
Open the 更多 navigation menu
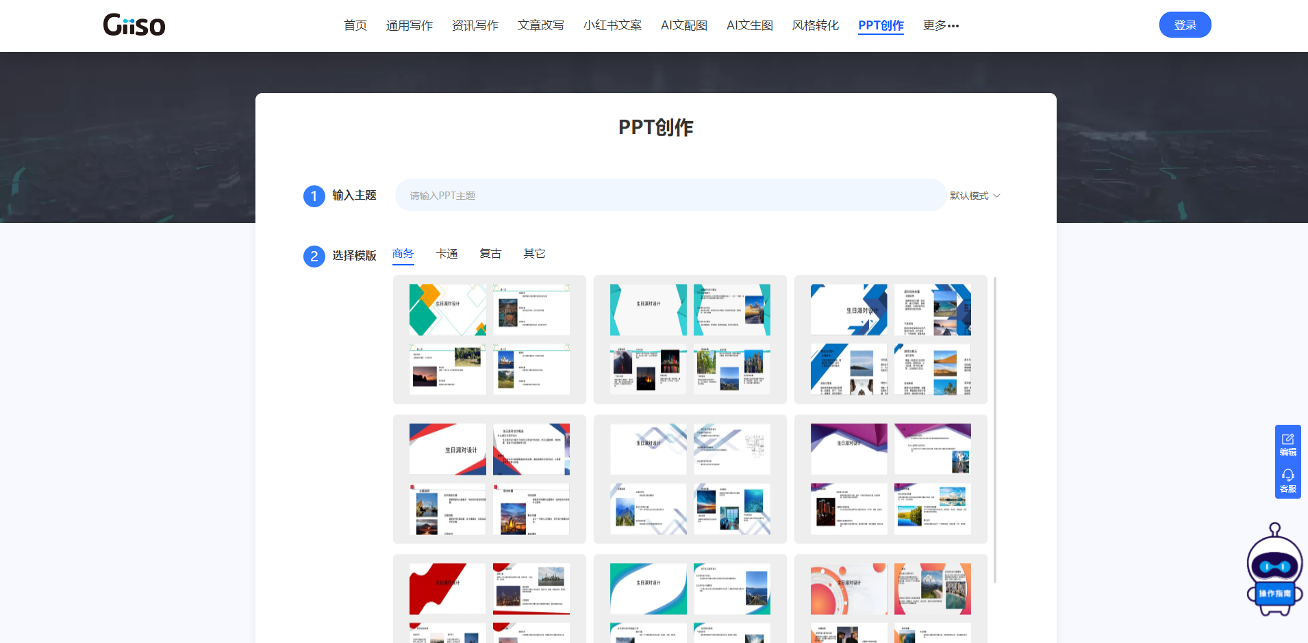coord(940,25)
